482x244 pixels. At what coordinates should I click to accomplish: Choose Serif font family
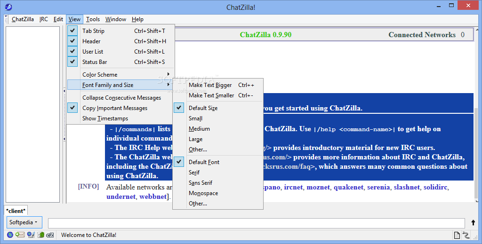tap(218, 173)
